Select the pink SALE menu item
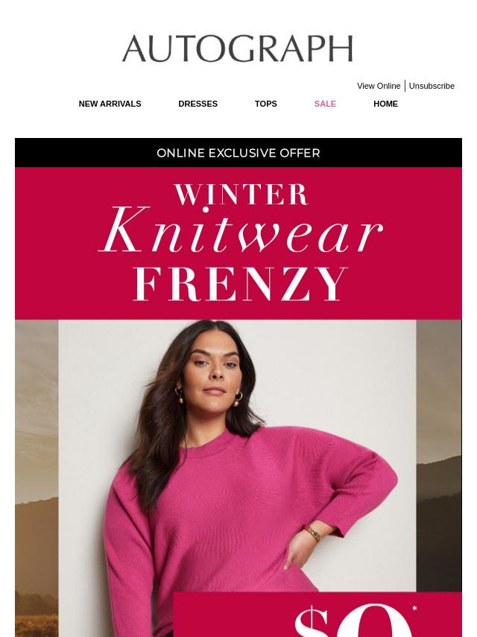 pyautogui.click(x=325, y=104)
